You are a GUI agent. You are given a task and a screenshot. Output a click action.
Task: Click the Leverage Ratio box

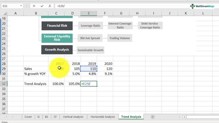90,26
